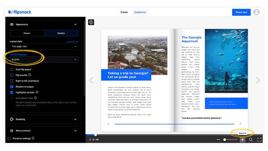Open the user profile avatar
The image size is (268, 151).
pos(256,12)
